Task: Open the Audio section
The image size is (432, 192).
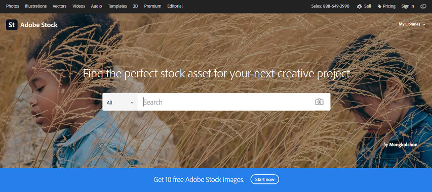Action: point(96,6)
